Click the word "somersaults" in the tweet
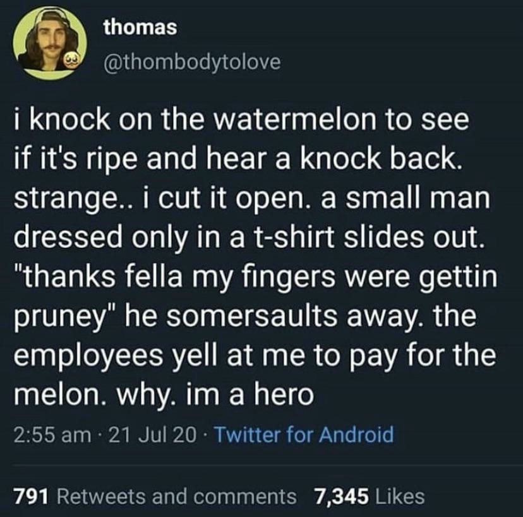523x517 pixels. 251,317
